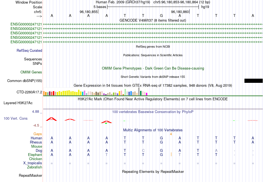Open Multiz Alignments of 100 Vertebrates title
263x182 pixels.
pyautogui.click(x=153, y=130)
